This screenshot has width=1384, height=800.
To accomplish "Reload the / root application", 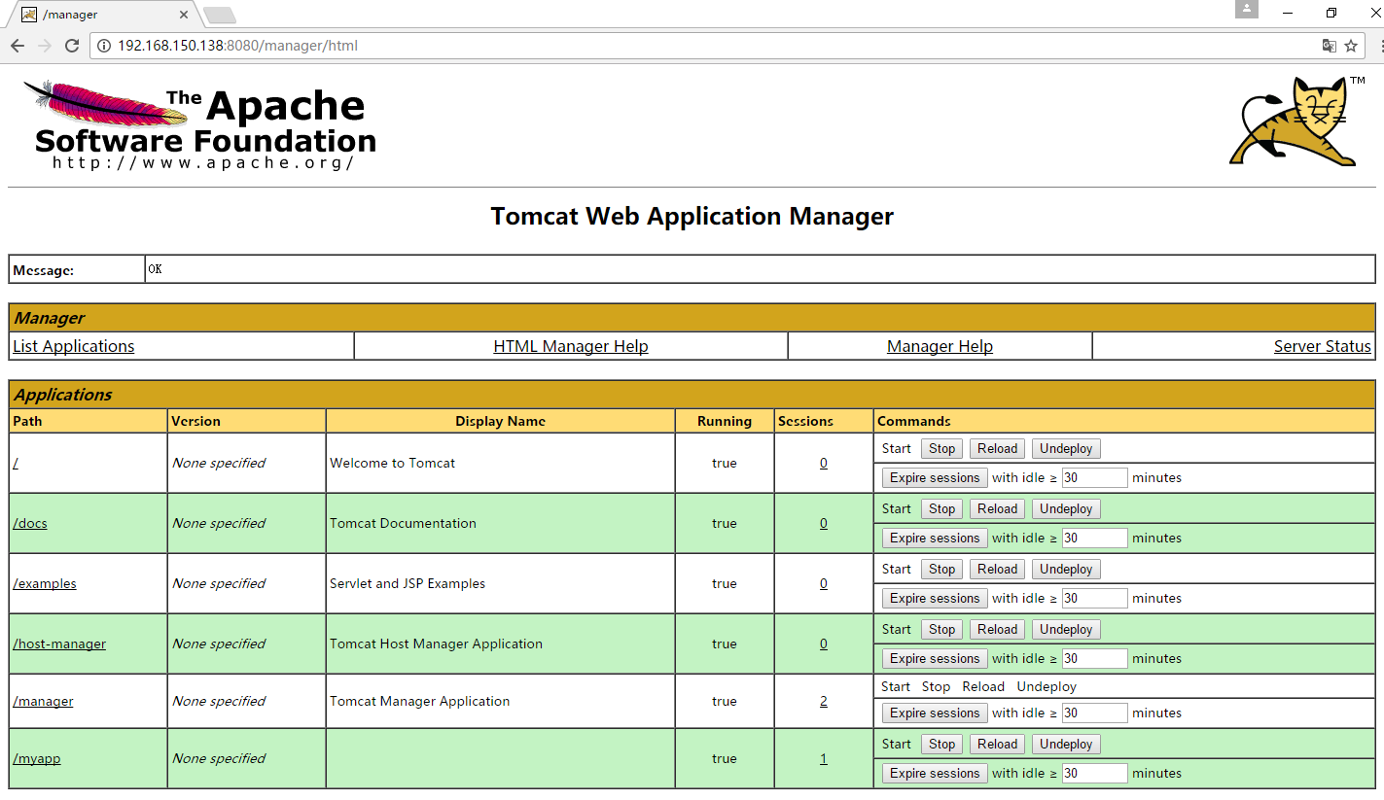I will point(997,448).
